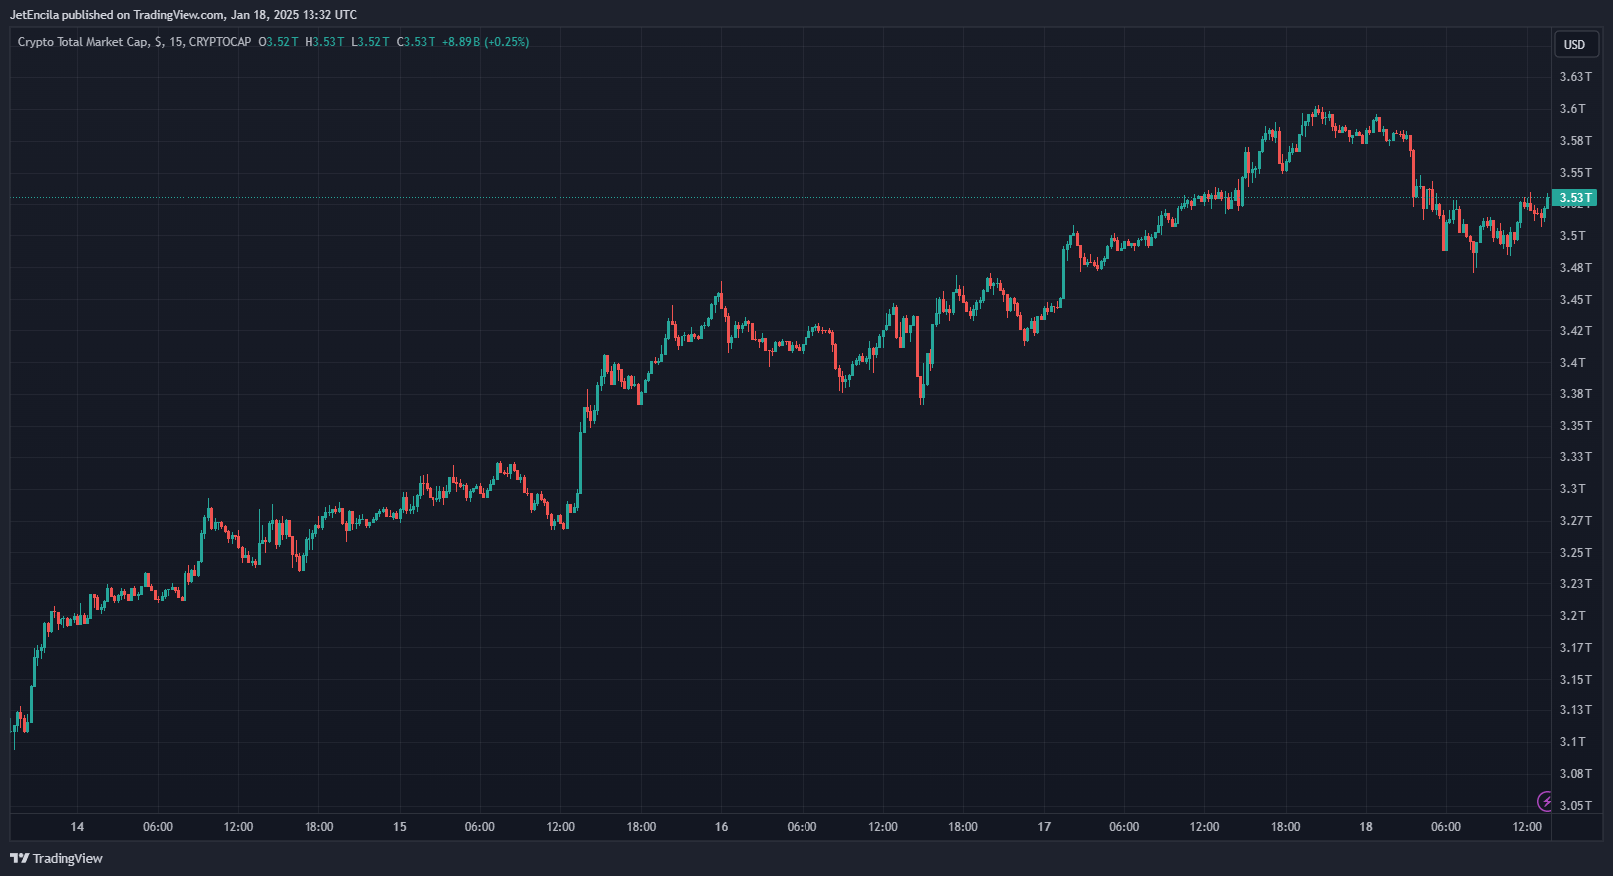Open the USD currency selector
Screen dimensions: 1613x876
[1574, 44]
